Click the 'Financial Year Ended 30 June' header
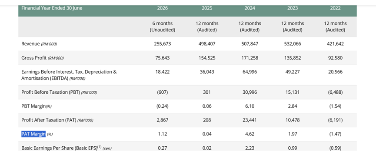The width and height of the screenshot is (376, 158). pyautogui.click(x=52, y=8)
